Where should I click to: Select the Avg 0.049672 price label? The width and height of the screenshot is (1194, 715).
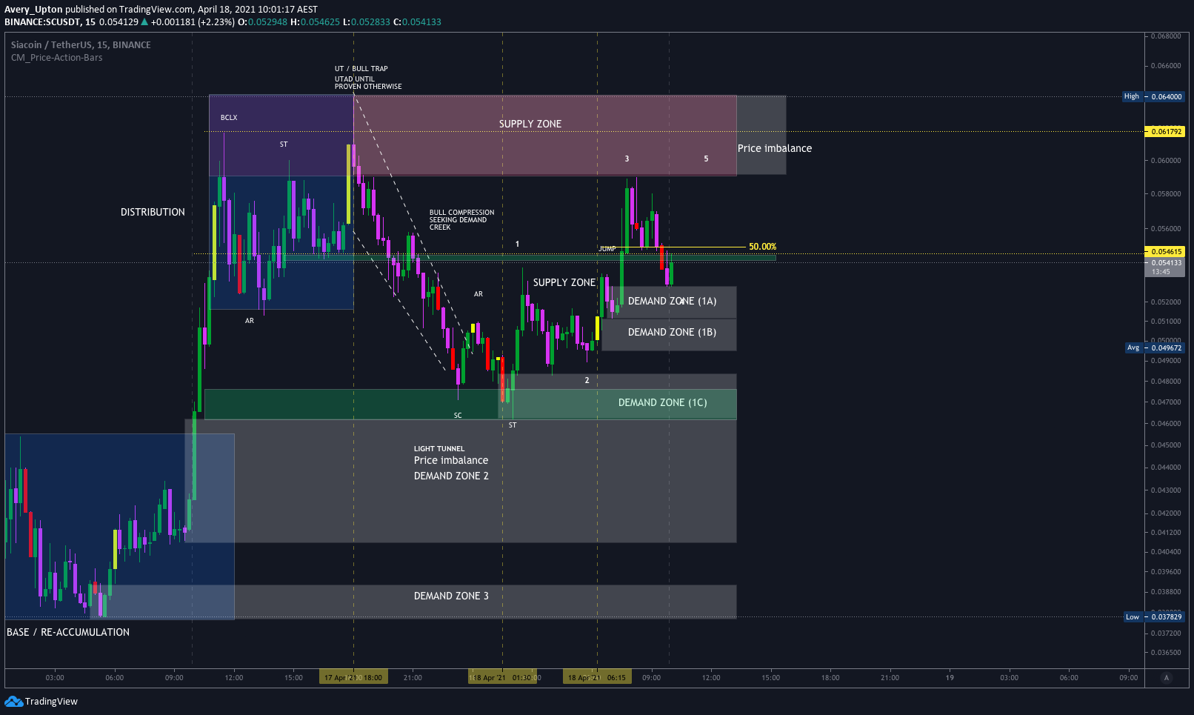click(1154, 347)
